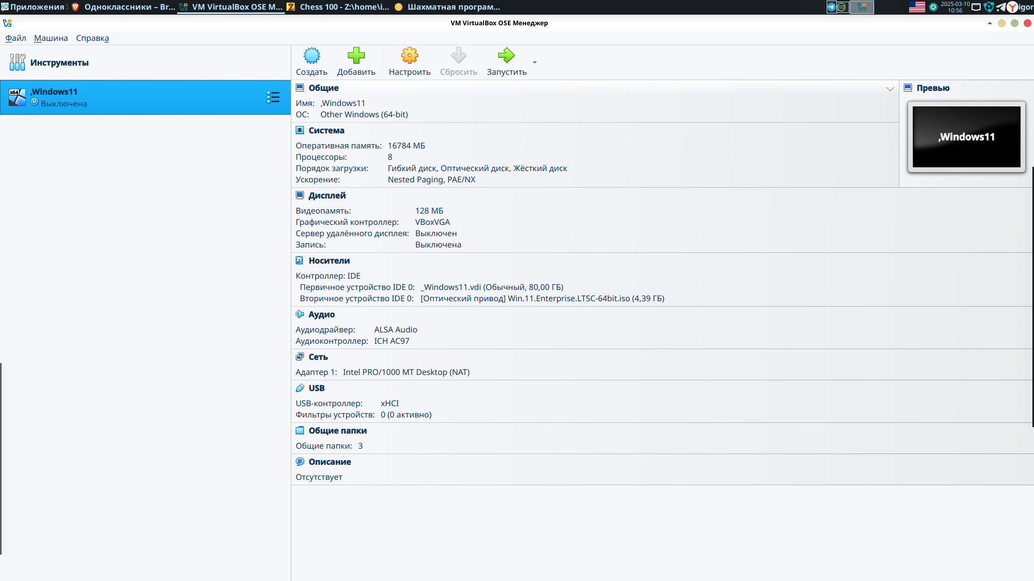The width and height of the screenshot is (1034, 581).
Task: Open dropdown arrow beside Запустить
Action: [x=535, y=62]
